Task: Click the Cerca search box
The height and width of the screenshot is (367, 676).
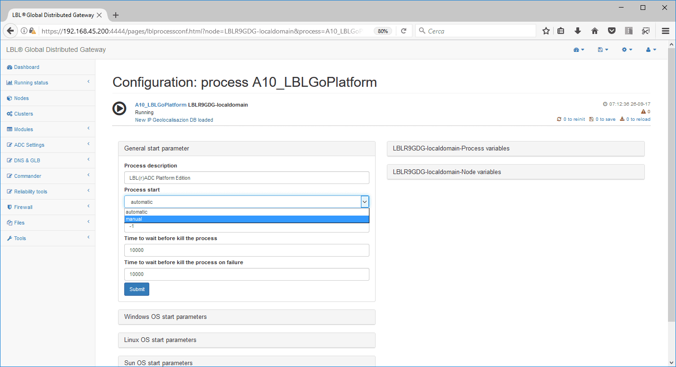Action: 476,31
